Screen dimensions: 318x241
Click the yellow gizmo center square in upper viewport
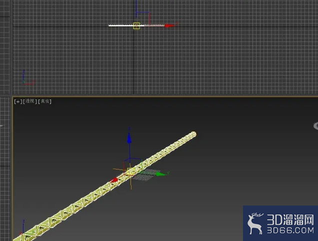[136, 26]
